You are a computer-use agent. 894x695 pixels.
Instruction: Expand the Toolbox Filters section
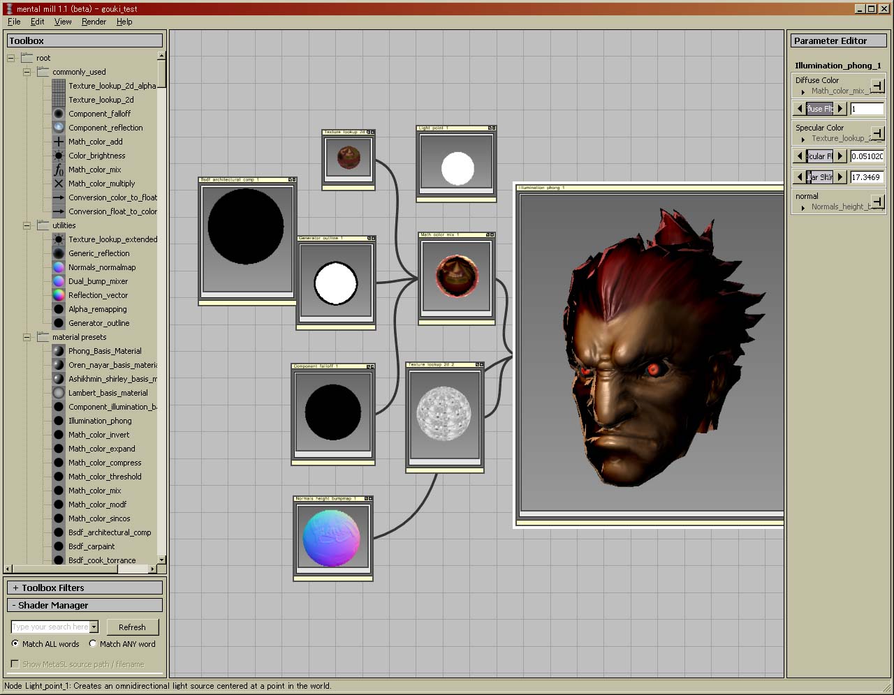85,588
